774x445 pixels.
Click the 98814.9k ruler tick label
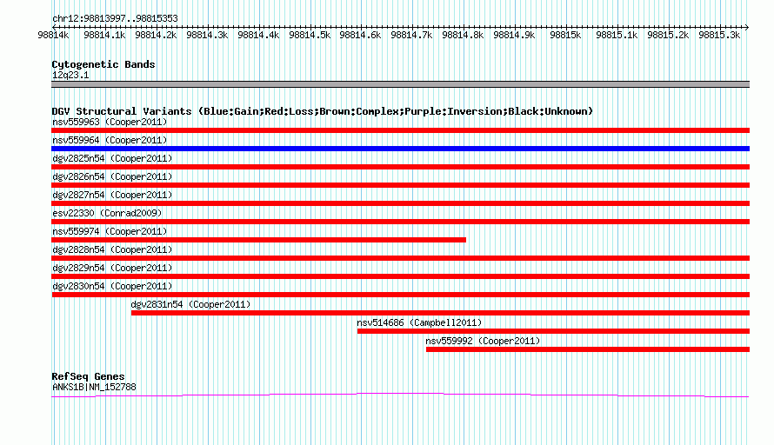514,35
